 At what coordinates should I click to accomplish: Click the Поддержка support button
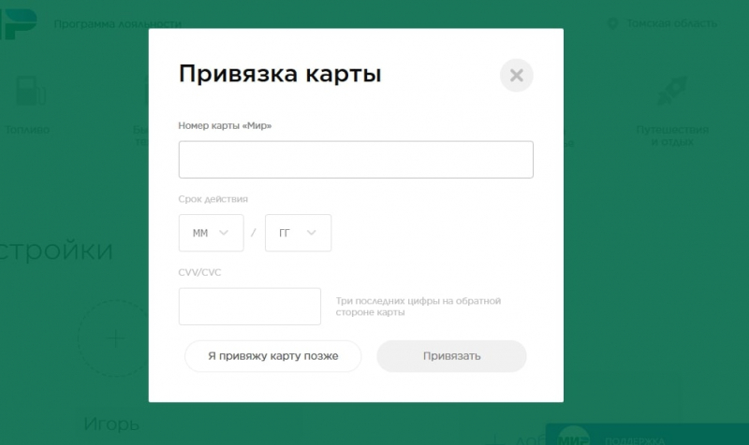tap(647, 435)
